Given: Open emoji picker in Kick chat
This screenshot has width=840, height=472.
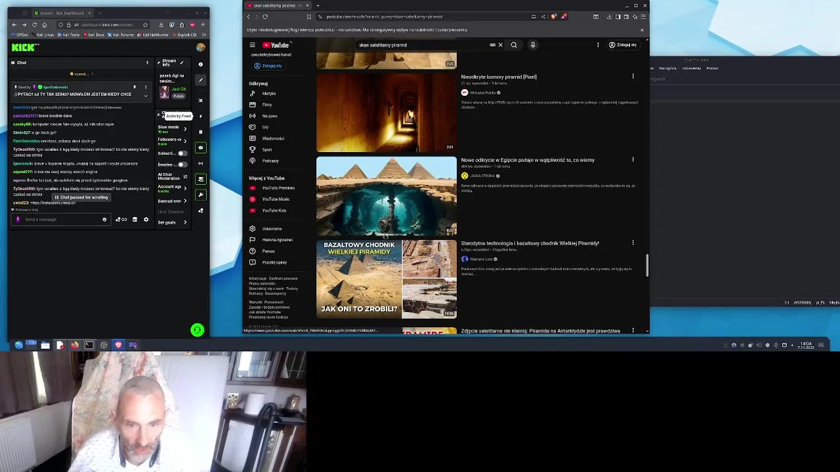Looking at the screenshot, I should pos(104,220).
